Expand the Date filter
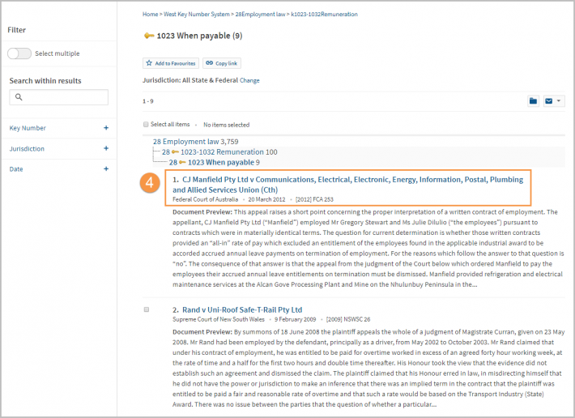Image resolution: width=575 pixels, height=418 pixels. [x=106, y=169]
